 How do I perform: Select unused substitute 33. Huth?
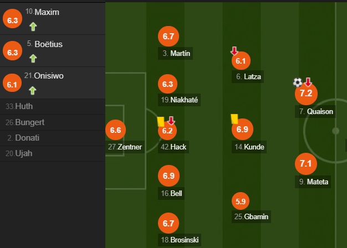(53, 106)
